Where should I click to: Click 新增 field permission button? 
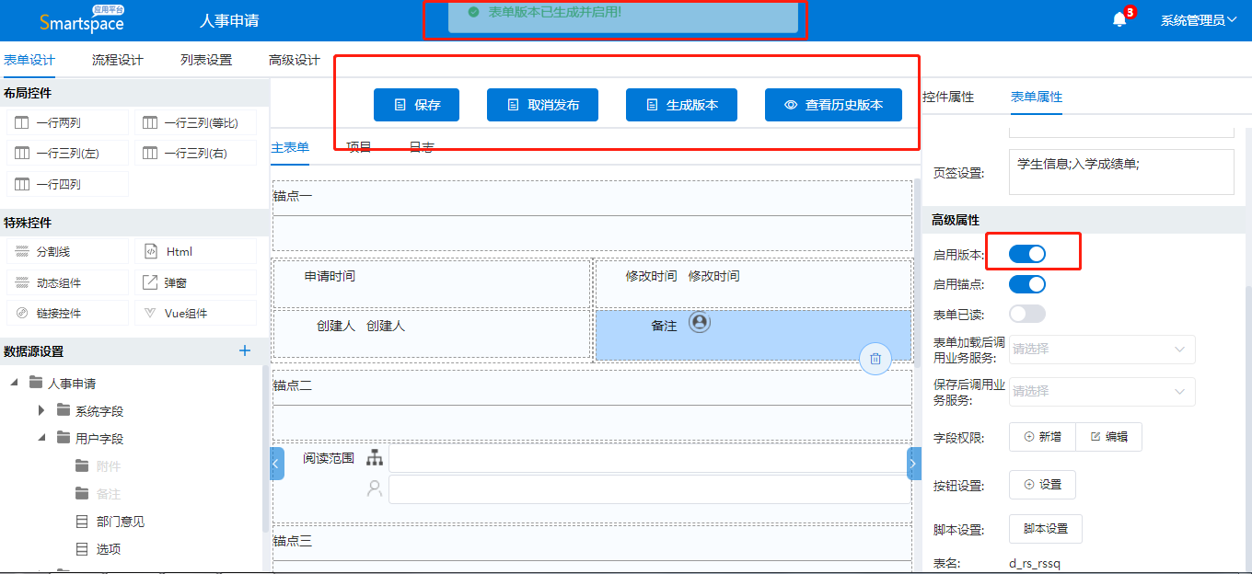(1042, 437)
